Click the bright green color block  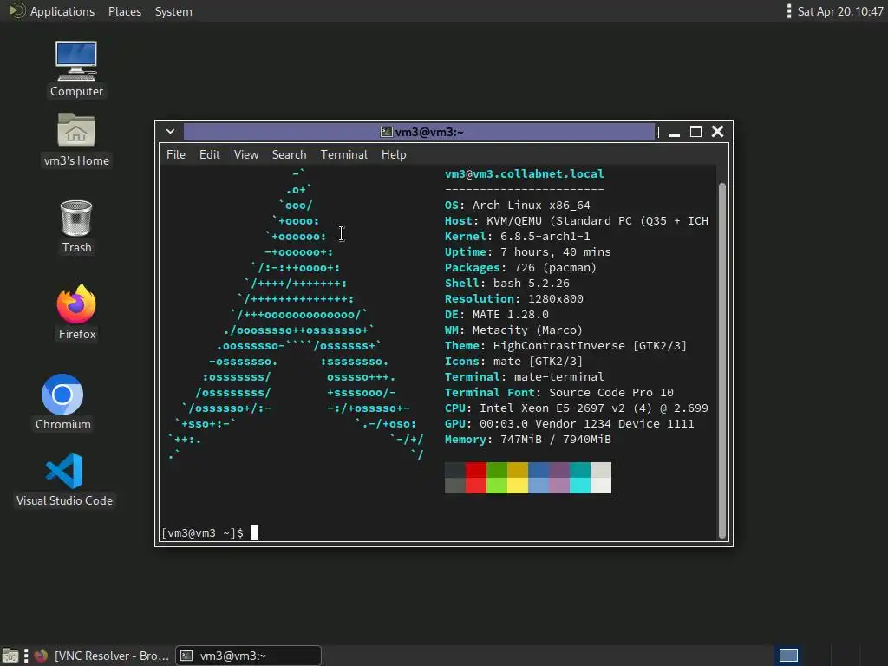[x=497, y=486]
